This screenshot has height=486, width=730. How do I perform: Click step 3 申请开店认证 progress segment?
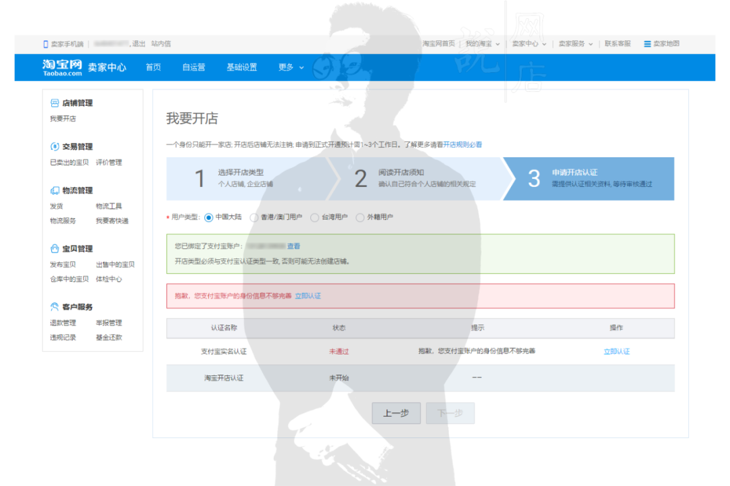point(595,178)
